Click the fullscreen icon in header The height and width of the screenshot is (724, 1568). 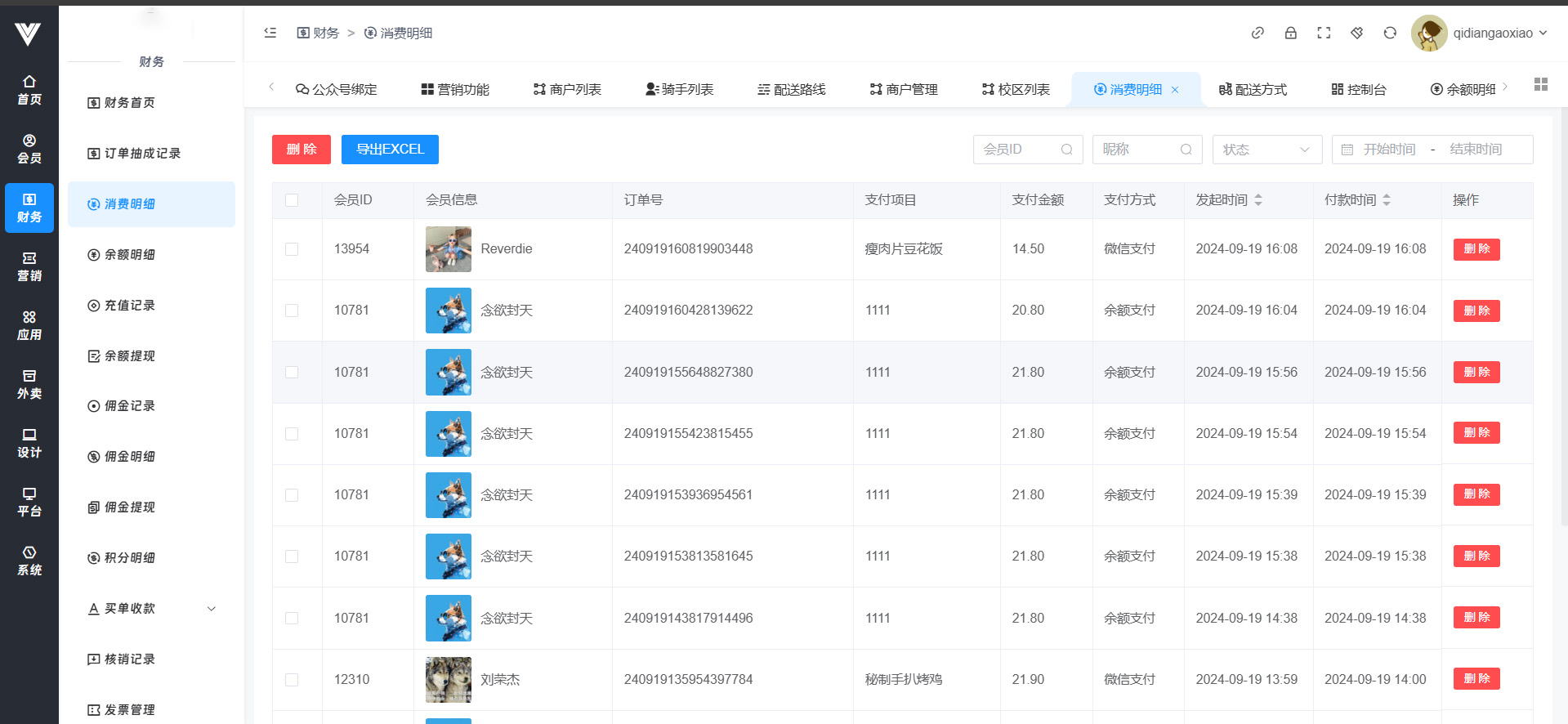coord(1324,33)
